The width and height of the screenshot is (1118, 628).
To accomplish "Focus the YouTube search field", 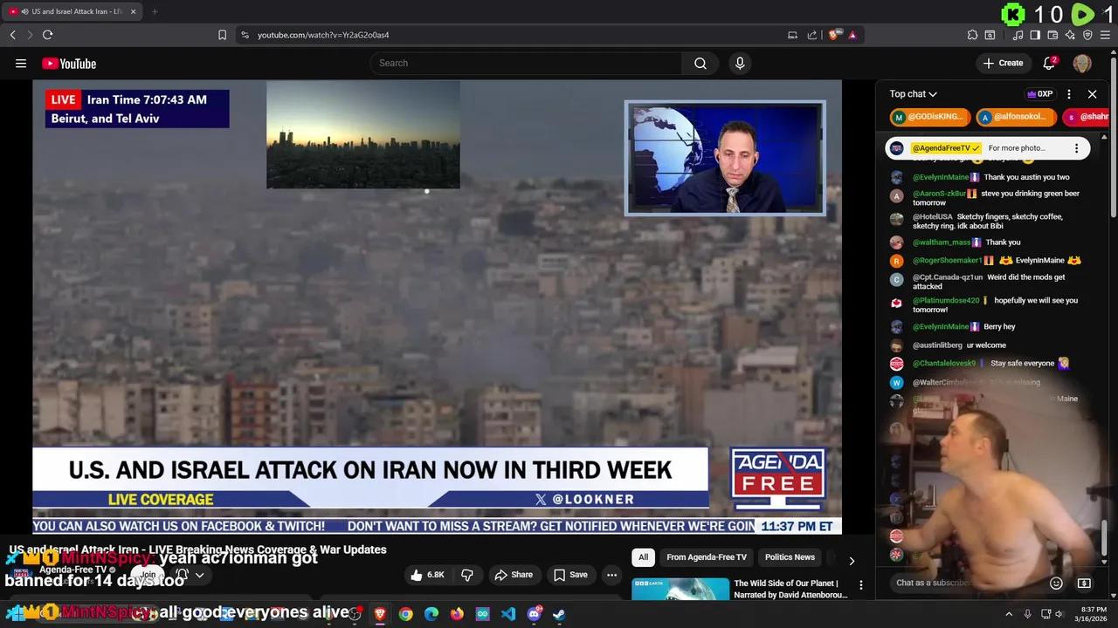I will pyautogui.click(x=526, y=63).
